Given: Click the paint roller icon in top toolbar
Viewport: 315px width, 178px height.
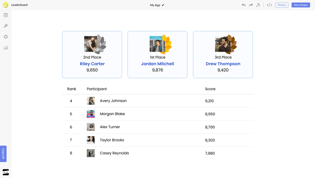Looking at the screenshot, I should [258, 5].
